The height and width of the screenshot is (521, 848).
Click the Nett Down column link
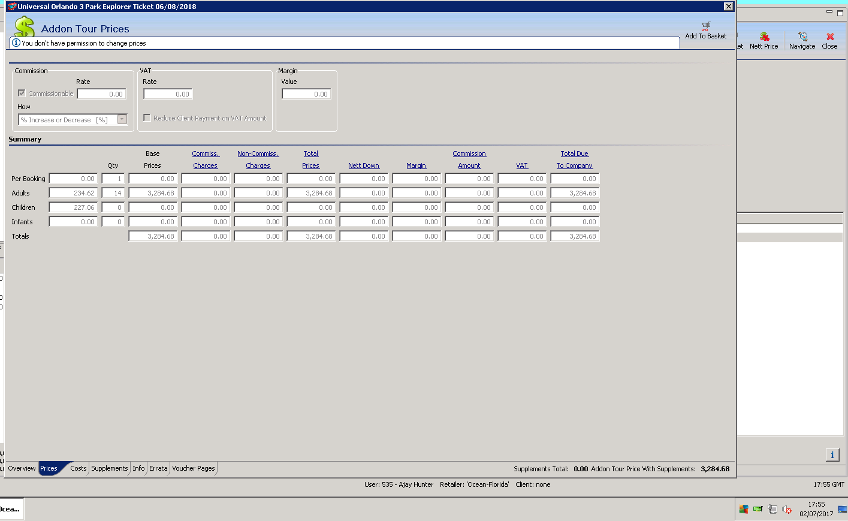click(x=364, y=165)
